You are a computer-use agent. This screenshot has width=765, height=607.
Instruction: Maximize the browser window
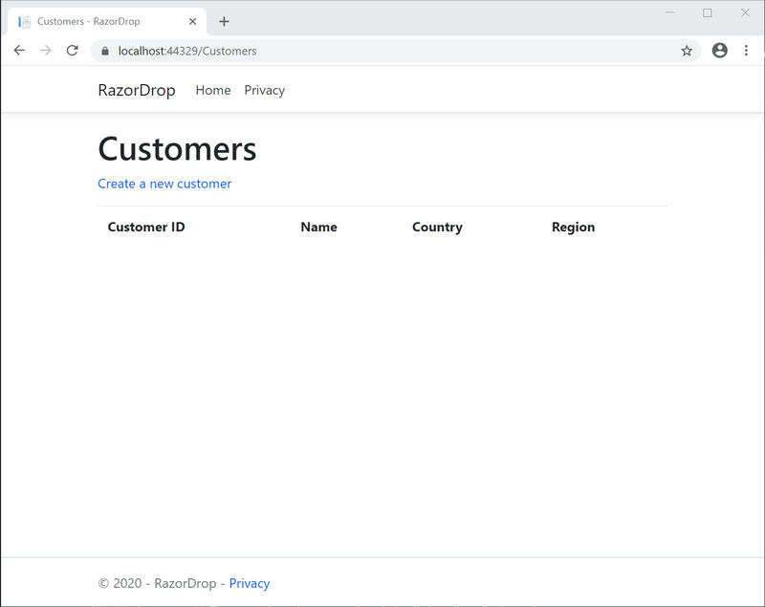click(708, 12)
